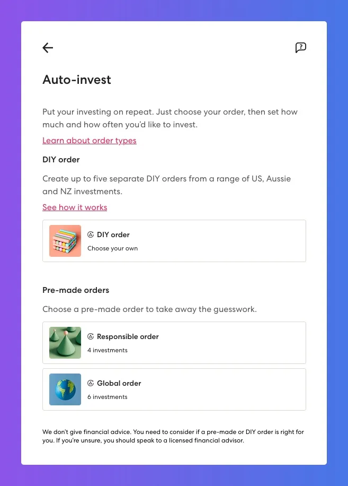The image size is (348, 486).
Task: Click the '6 investments' subtitle
Action: point(108,397)
